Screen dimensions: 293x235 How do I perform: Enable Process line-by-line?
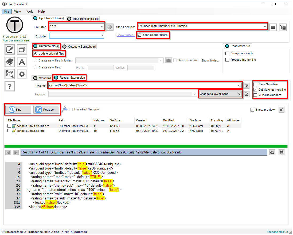[x=227, y=60]
